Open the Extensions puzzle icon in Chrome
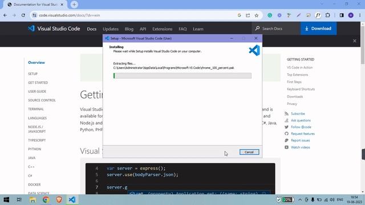Viewport: 365px width, 205px height. tap(327, 15)
